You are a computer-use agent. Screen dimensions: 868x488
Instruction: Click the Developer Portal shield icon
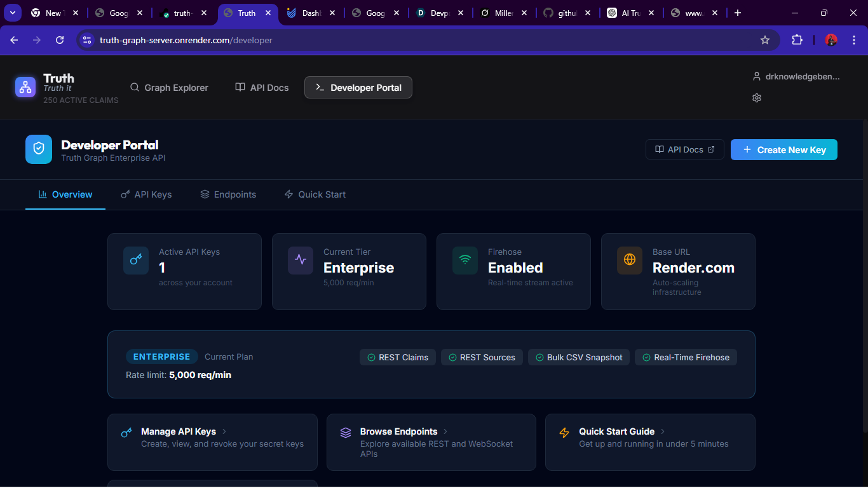coord(39,149)
